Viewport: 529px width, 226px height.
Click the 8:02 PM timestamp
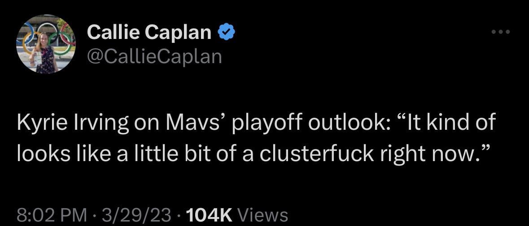[52, 215]
